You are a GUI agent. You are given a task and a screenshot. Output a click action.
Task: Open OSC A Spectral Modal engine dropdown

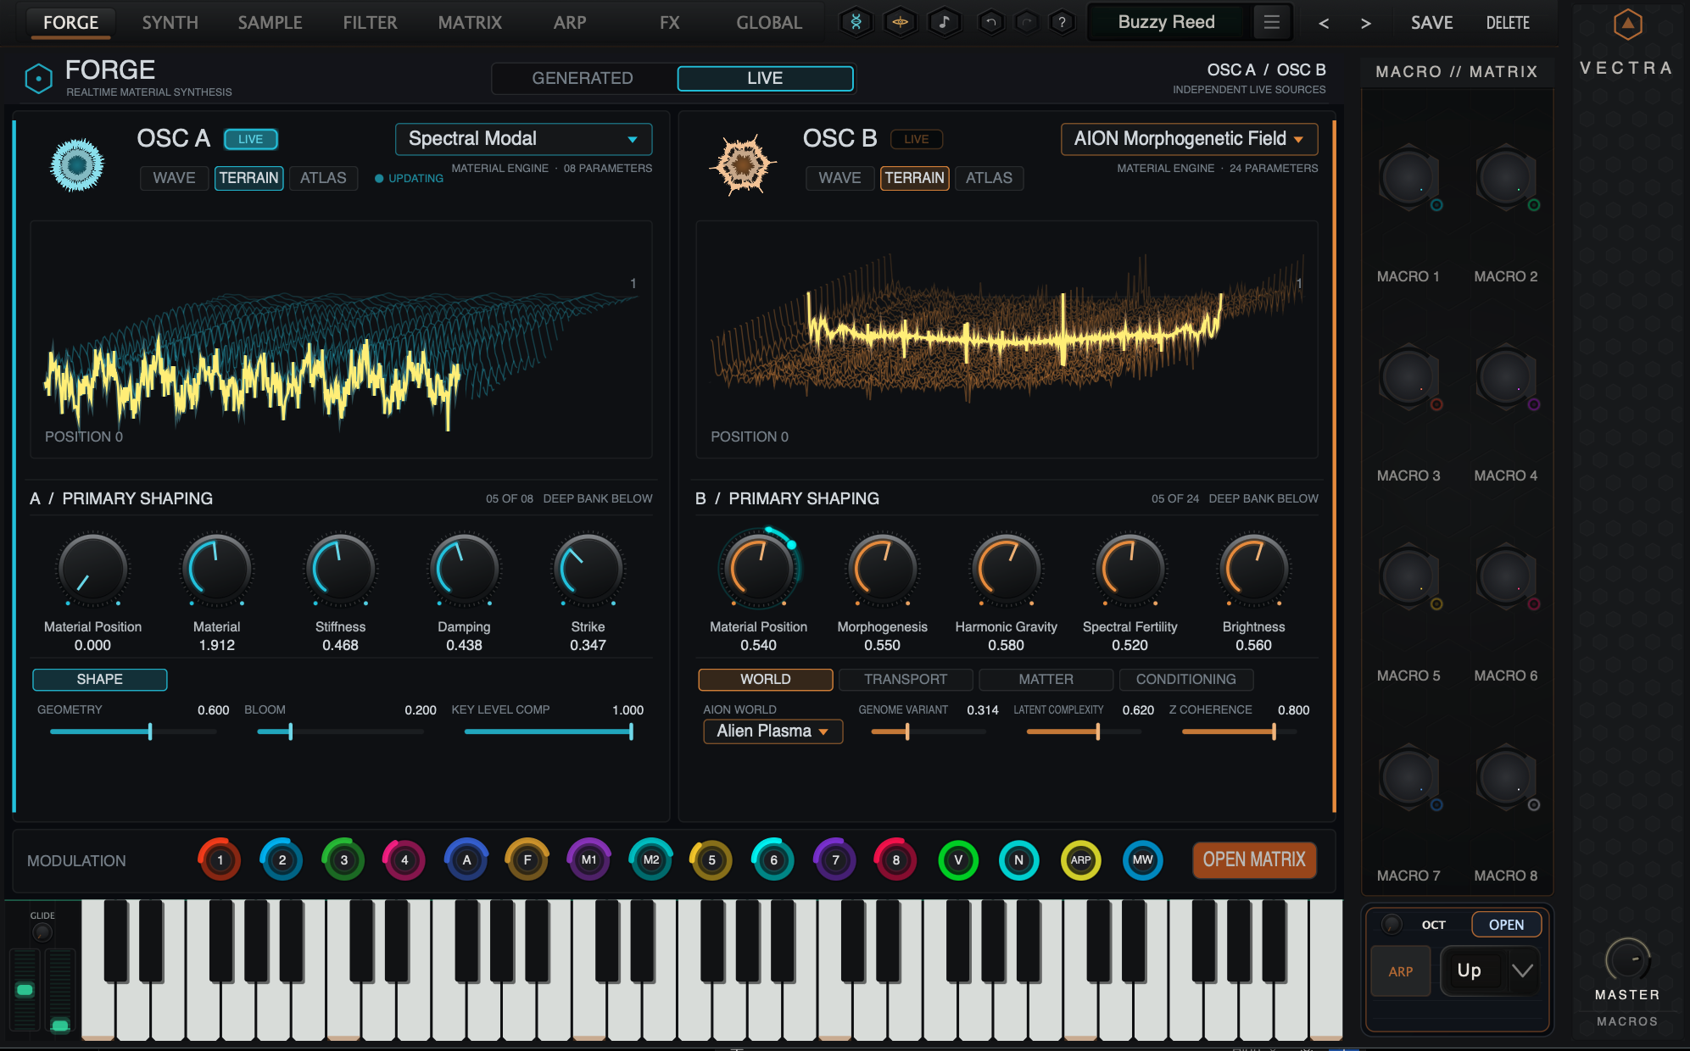click(523, 139)
